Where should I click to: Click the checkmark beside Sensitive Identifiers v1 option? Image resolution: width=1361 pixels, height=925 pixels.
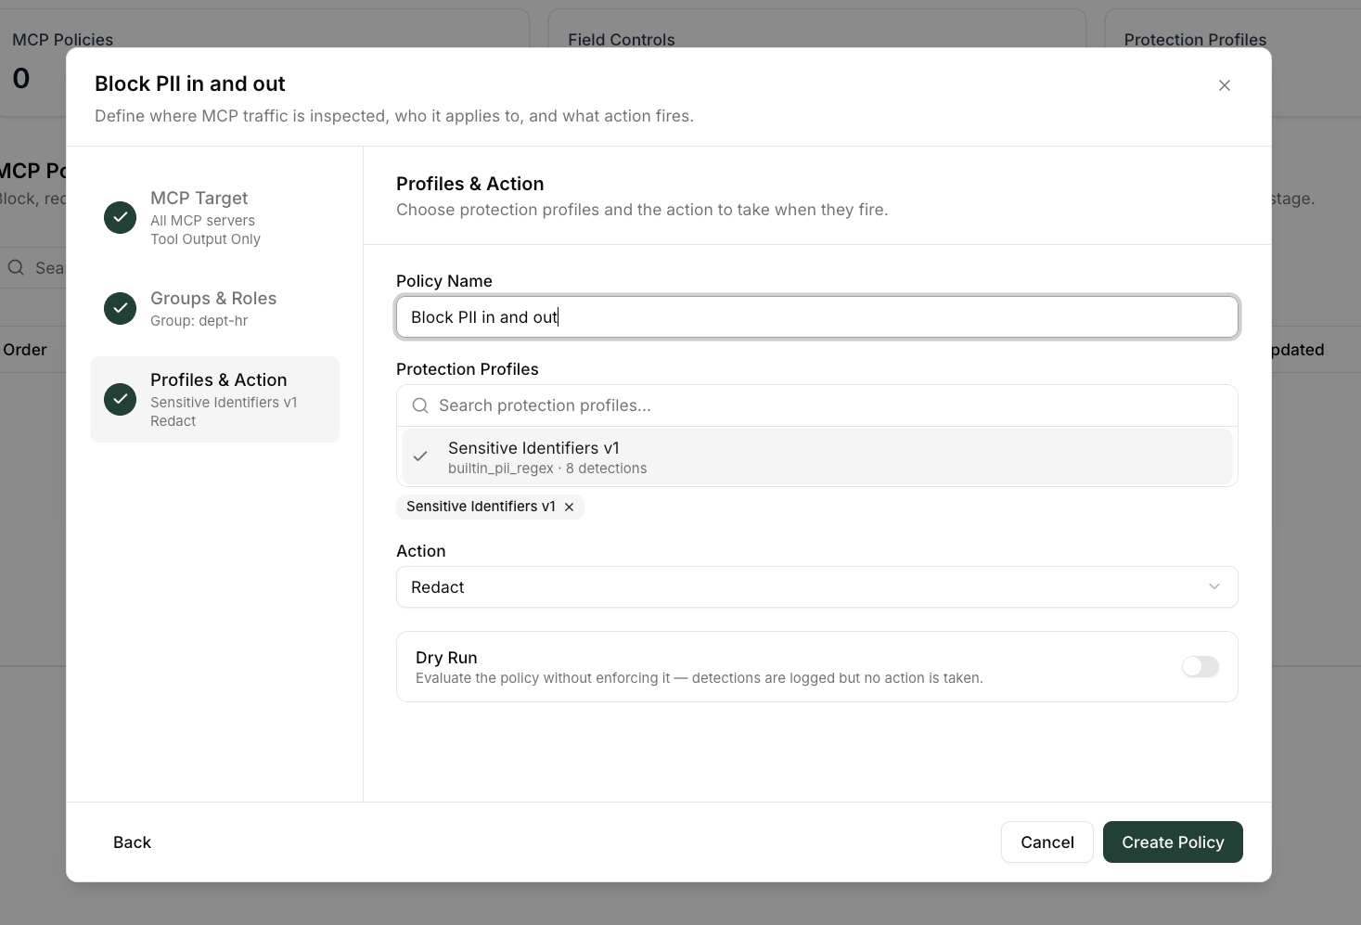point(420,456)
